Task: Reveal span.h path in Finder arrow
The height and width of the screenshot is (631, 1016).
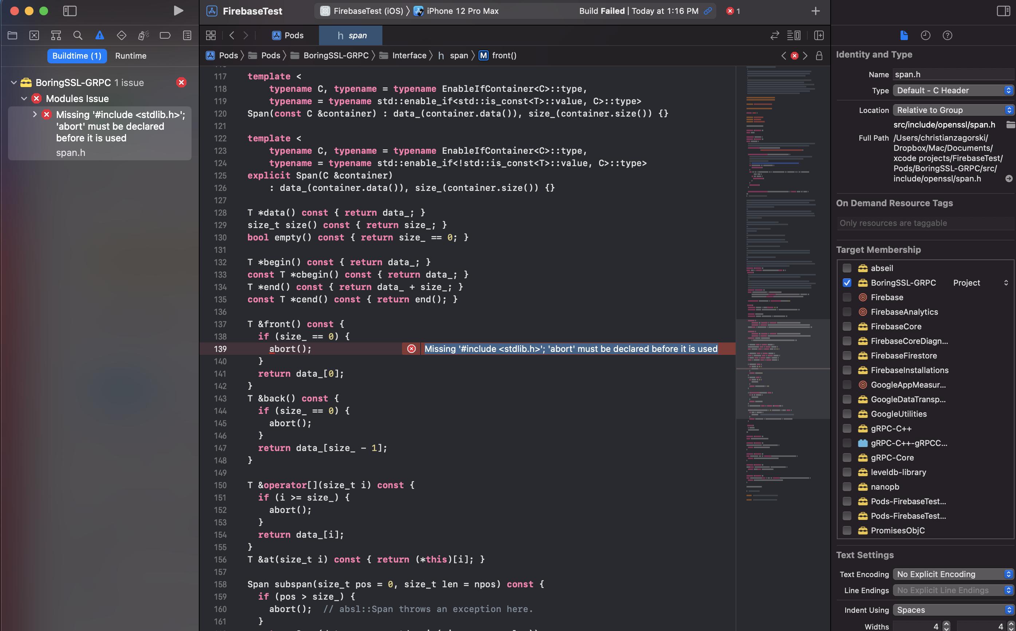Action: pyautogui.click(x=1009, y=179)
